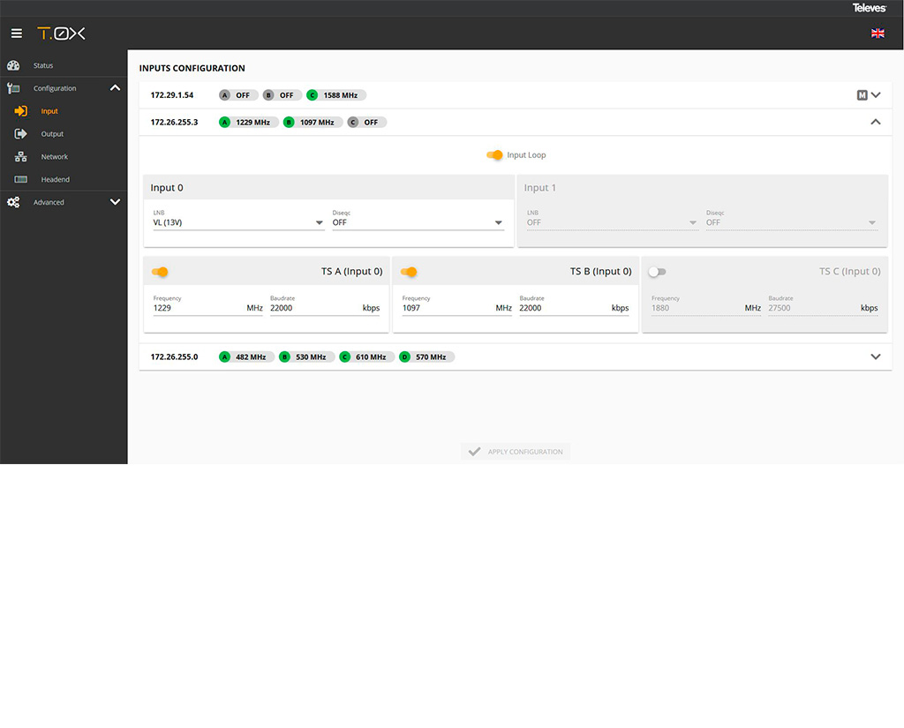Click the Apply Configuration button
Viewport: 904px width, 728px height.
coord(516,452)
